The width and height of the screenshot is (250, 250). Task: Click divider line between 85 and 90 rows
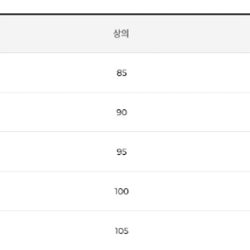(x=125, y=92)
